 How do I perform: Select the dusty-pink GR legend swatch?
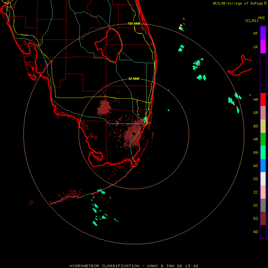click(x=263, y=113)
